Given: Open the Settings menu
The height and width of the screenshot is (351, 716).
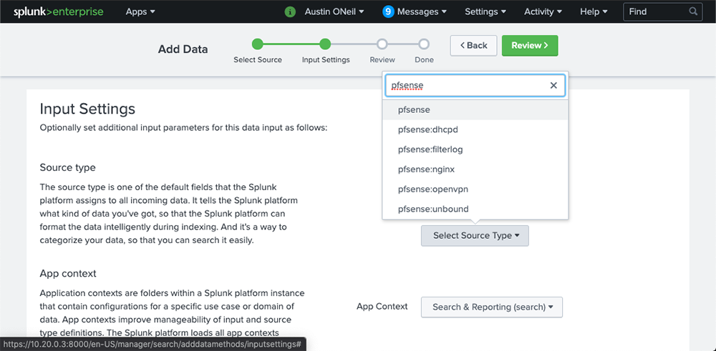Looking at the screenshot, I should 485,11.
